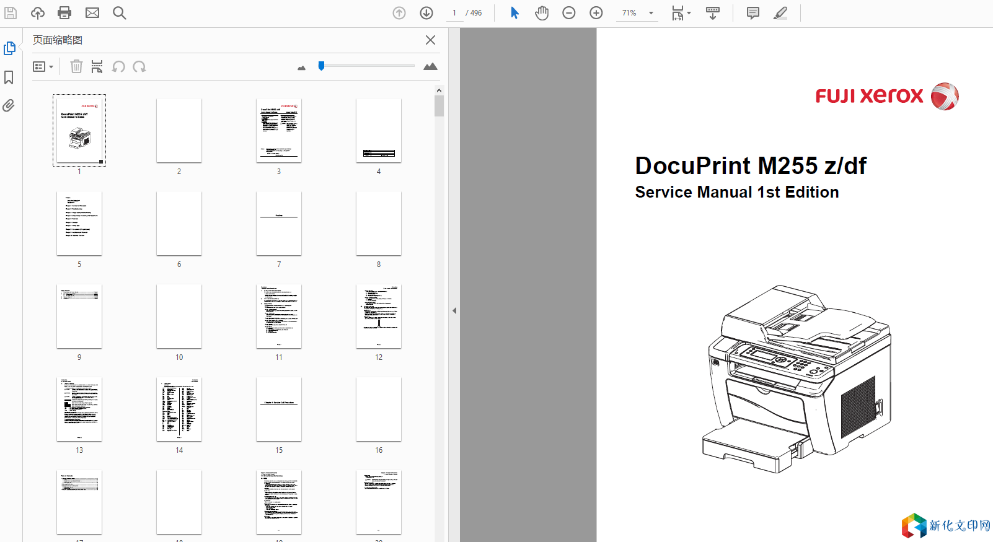Click the email envelope icon
The image size is (993, 542).
pyautogui.click(x=92, y=13)
